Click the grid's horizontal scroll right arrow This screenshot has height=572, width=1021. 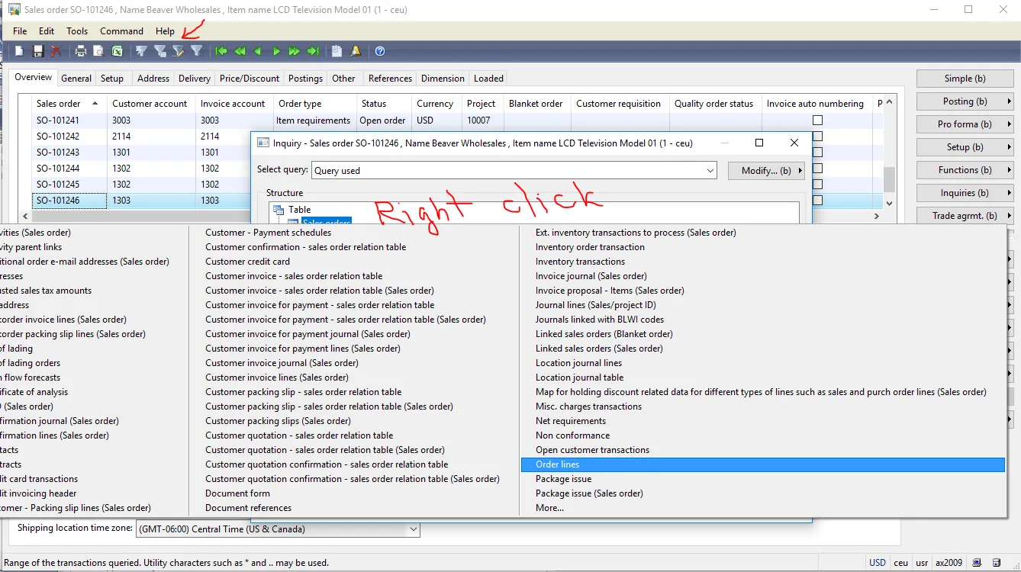pyautogui.click(x=877, y=217)
